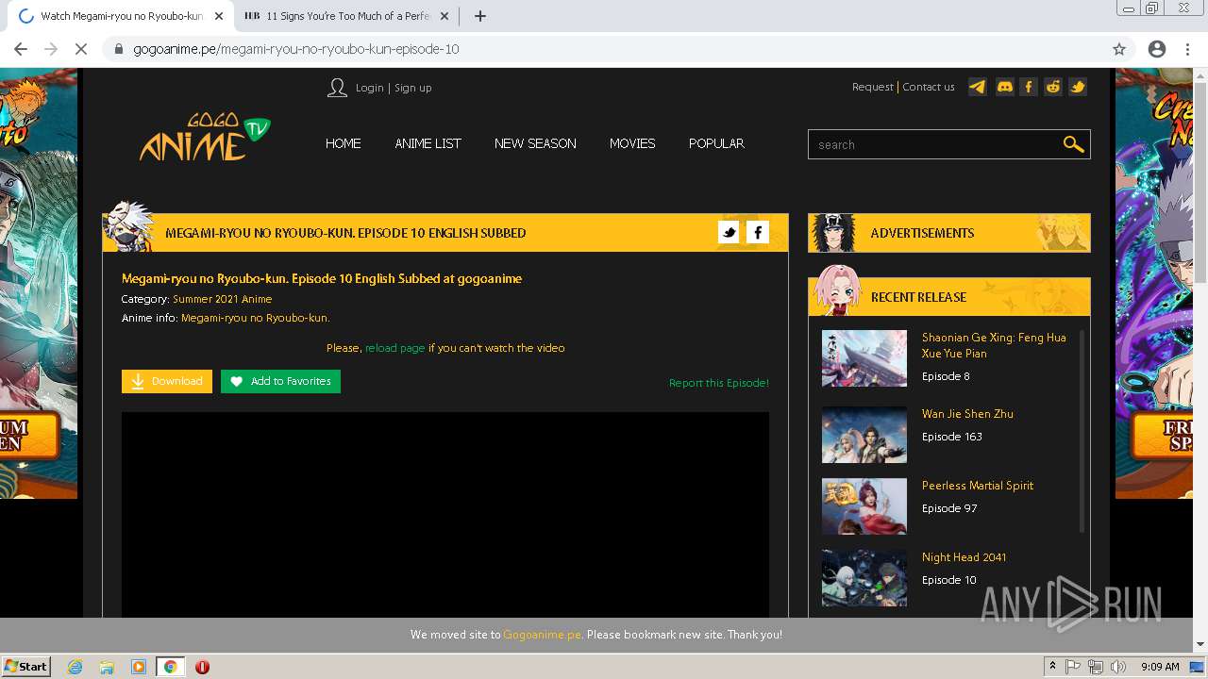This screenshot has width=1208, height=679.
Task: Click the Windows Start button
Action: pos(26,667)
